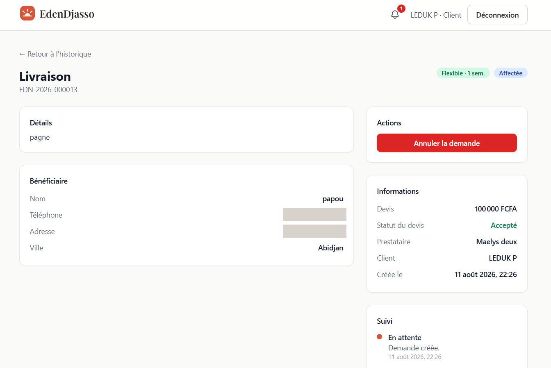Click the Détails card heading
Screen dimensions: 551x368
[x=41, y=123]
